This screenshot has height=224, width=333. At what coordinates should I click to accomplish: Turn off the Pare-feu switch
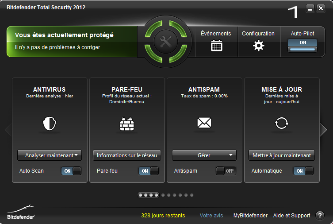point(149,171)
